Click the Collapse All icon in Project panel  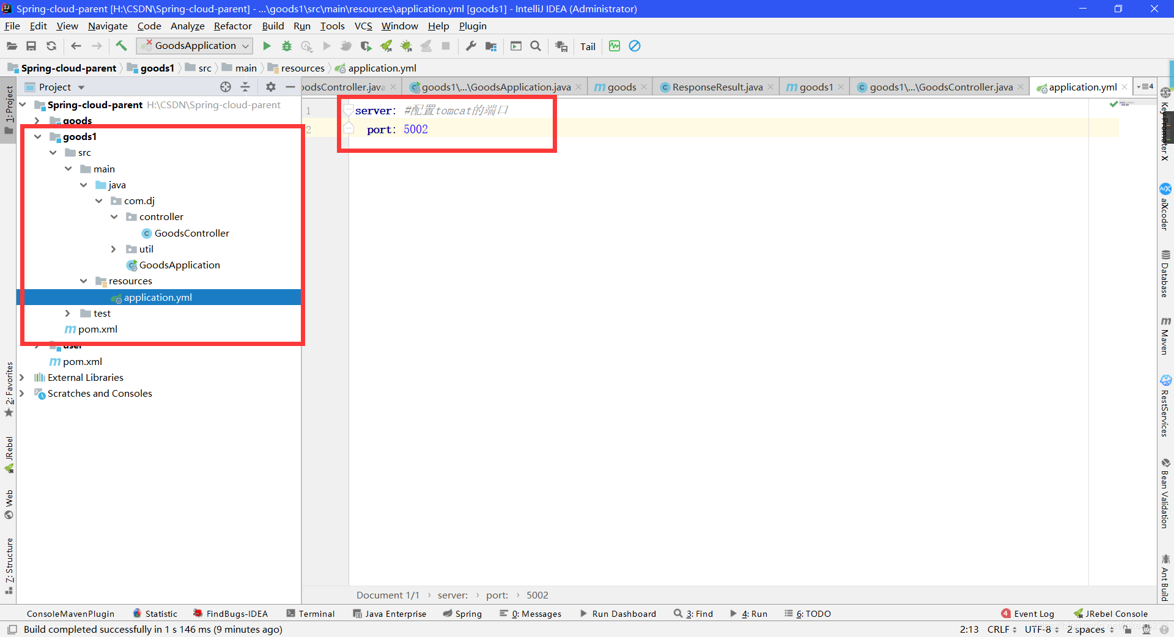tap(245, 87)
